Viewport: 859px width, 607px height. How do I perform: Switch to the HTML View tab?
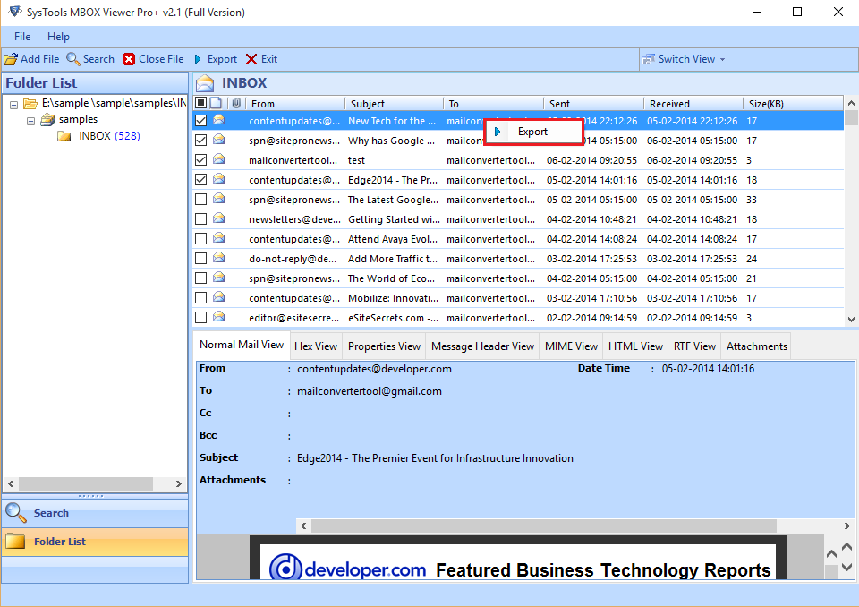635,346
